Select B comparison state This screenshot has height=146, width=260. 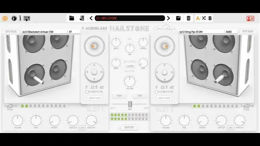[x=210, y=18]
